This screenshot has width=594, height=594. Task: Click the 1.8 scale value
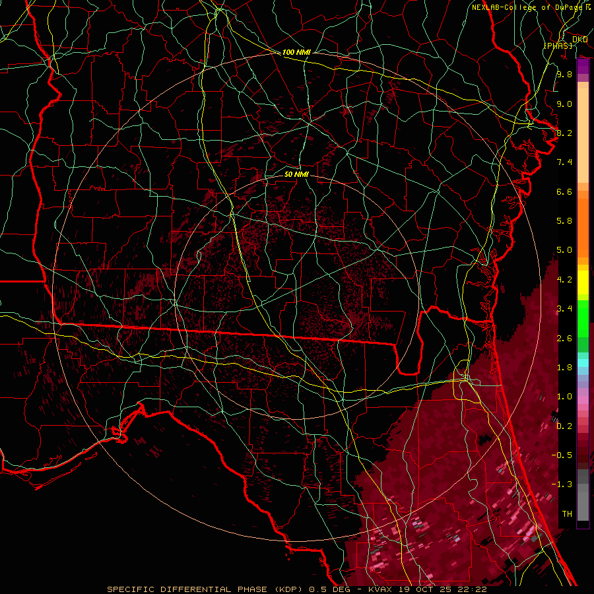click(564, 368)
